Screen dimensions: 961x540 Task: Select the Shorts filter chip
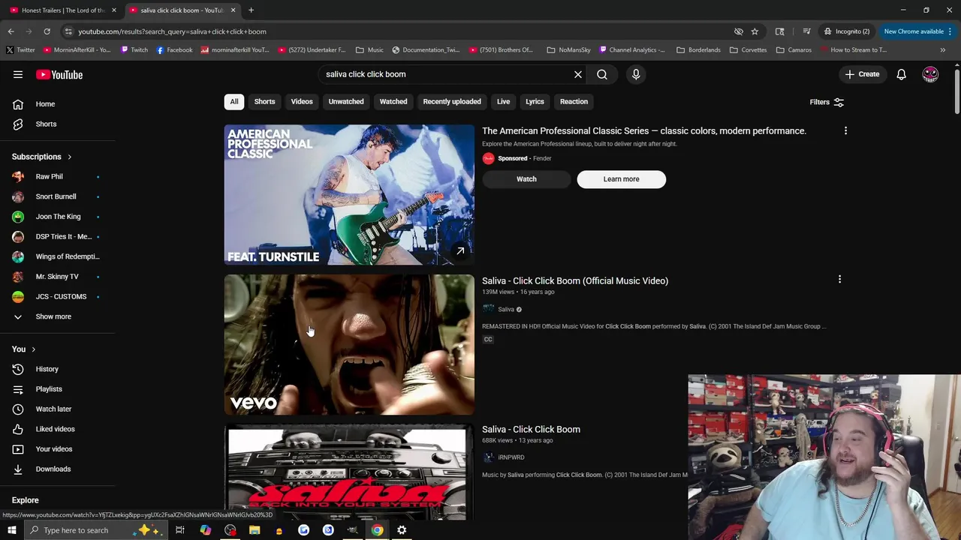264,101
